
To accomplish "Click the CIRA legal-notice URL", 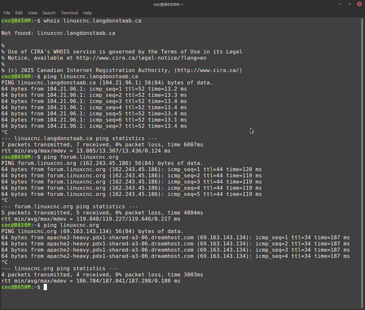I will point(141,58).
